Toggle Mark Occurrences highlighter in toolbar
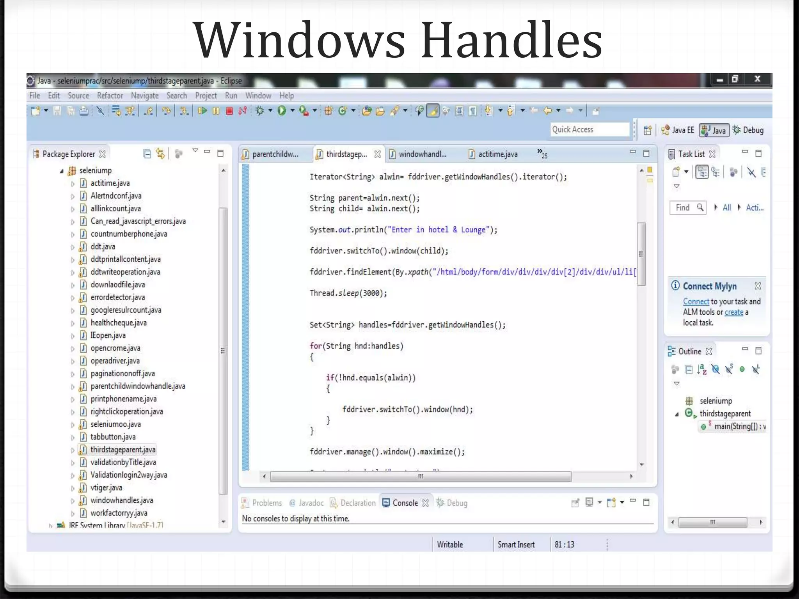The height and width of the screenshot is (599, 799). pos(433,111)
